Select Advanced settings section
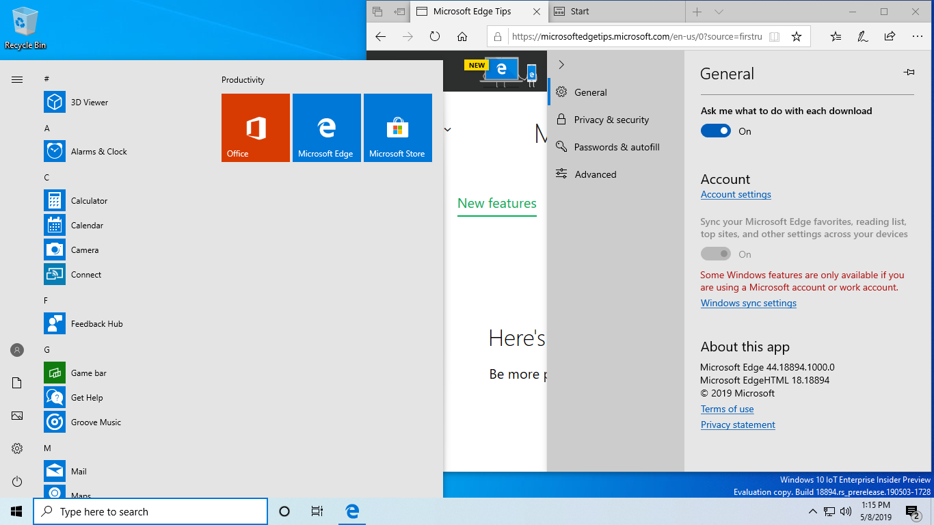The image size is (934, 525). 615,174
